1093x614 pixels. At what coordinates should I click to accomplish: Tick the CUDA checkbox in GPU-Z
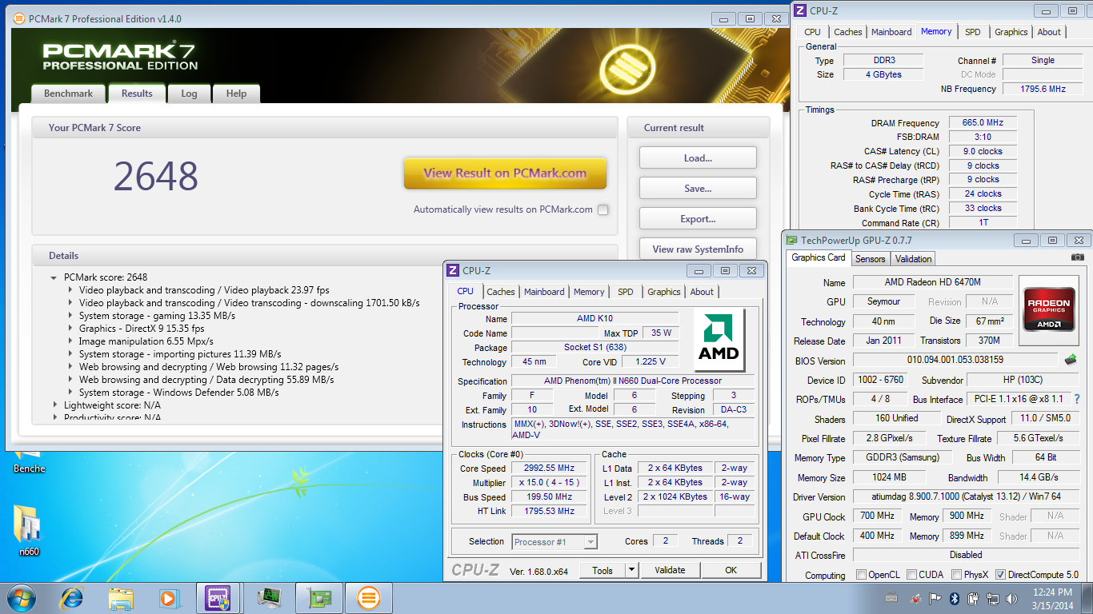point(911,575)
